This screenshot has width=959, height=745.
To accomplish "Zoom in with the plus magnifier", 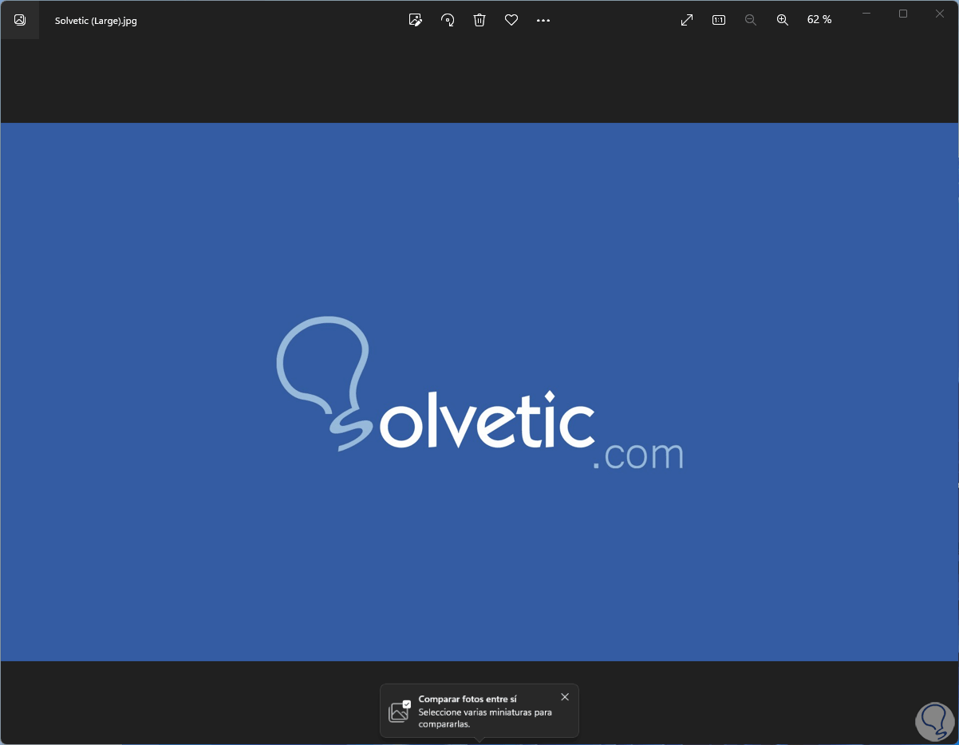I will [x=783, y=20].
